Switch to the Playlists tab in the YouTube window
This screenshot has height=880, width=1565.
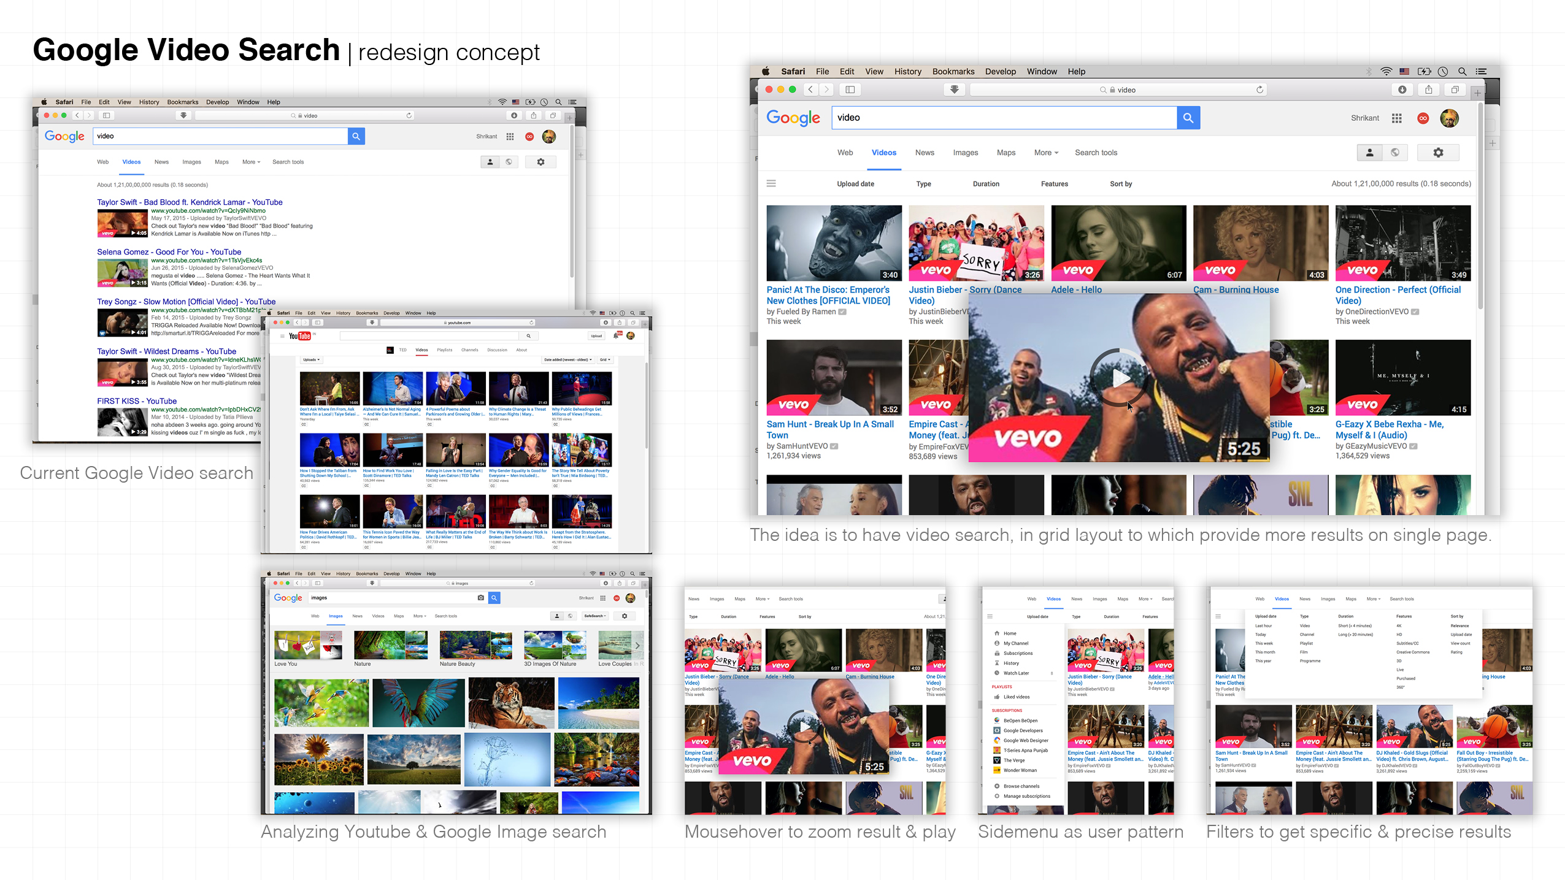[x=445, y=350]
